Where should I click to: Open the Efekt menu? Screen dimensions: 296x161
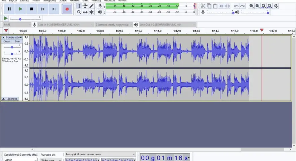(85, 1)
